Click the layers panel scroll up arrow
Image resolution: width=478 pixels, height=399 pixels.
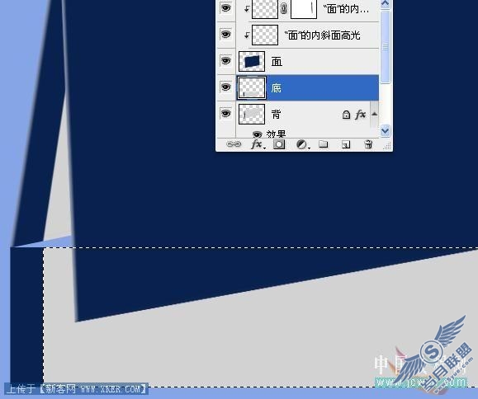385,3
